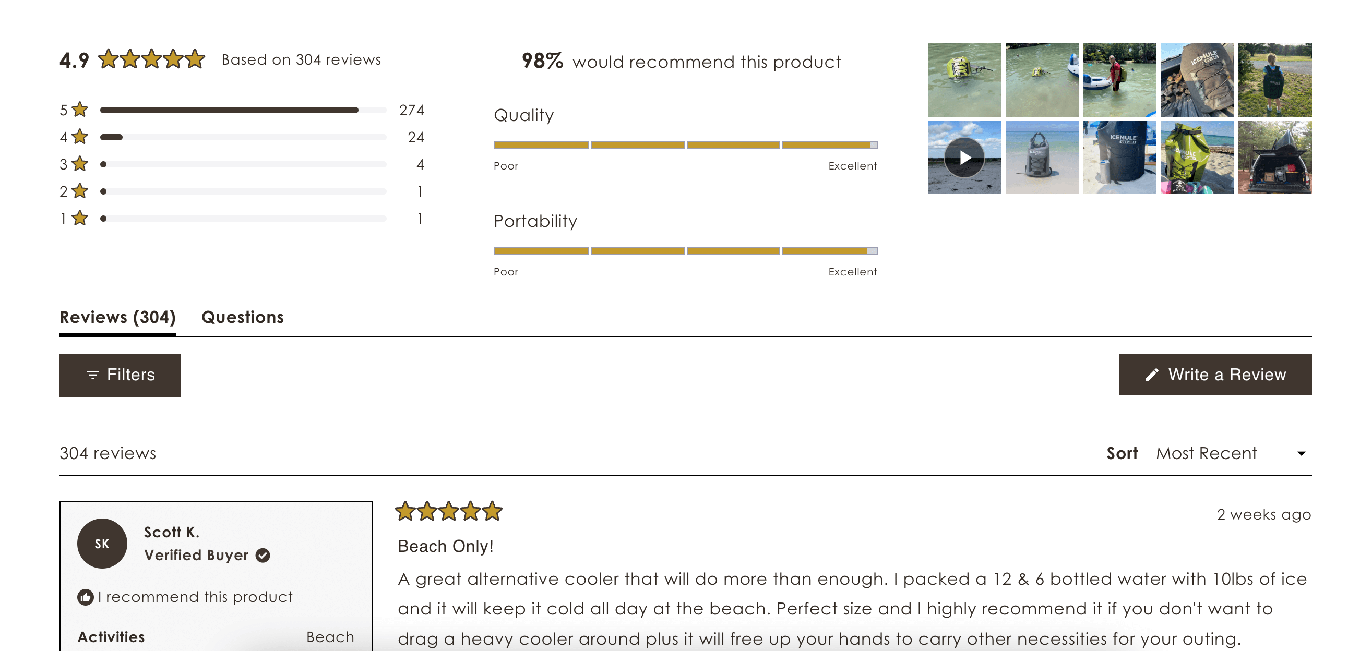
Task: Click the pencil icon on Write a Review
Action: coord(1152,375)
